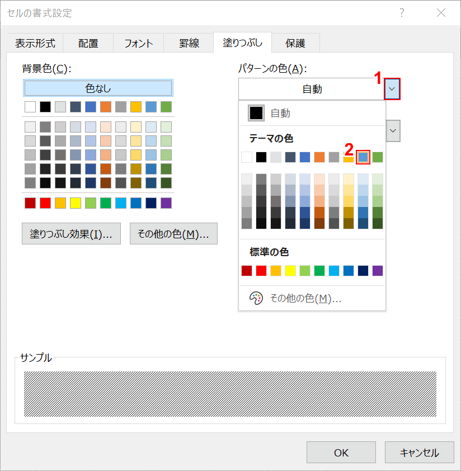This screenshot has width=461, height=471.
Task: Pick purple standard background color swatch
Action: [166, 203]
